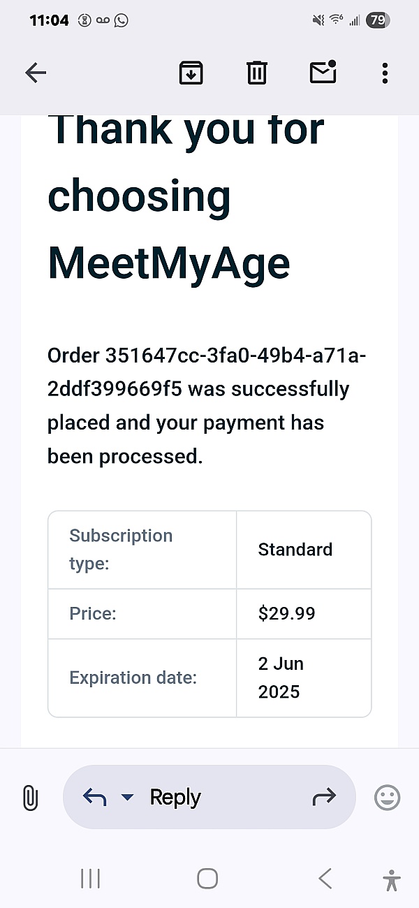419x908 pixels.
Task: Tap the order ID text
Action: (207, 372)
